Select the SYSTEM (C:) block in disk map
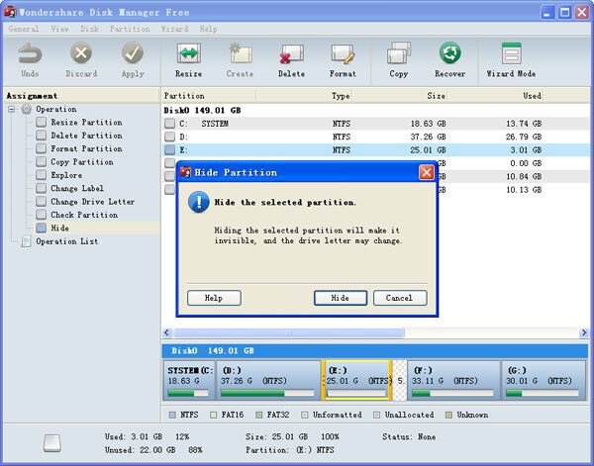This screenshot has height=466, width=594. pos(189,380)
